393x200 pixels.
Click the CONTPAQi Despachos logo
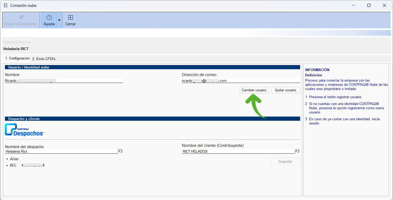click(24, 130)
